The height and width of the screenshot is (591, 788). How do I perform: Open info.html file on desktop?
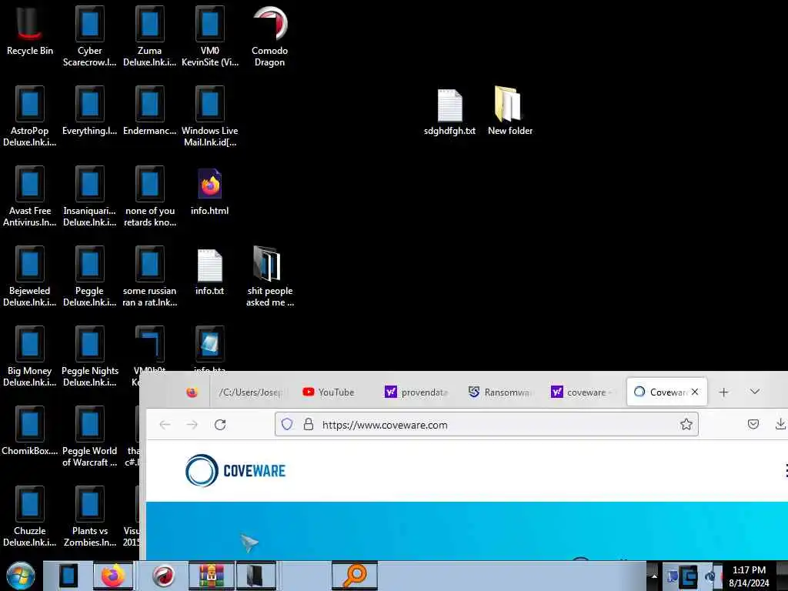(210, 191)
